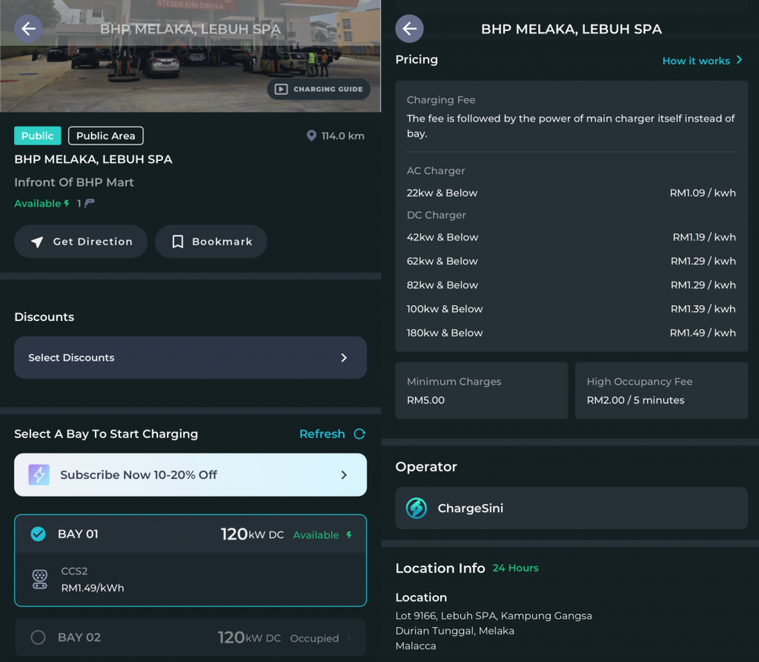
Task: Tap the 114.0 km distance text
Action: (343, 136)
